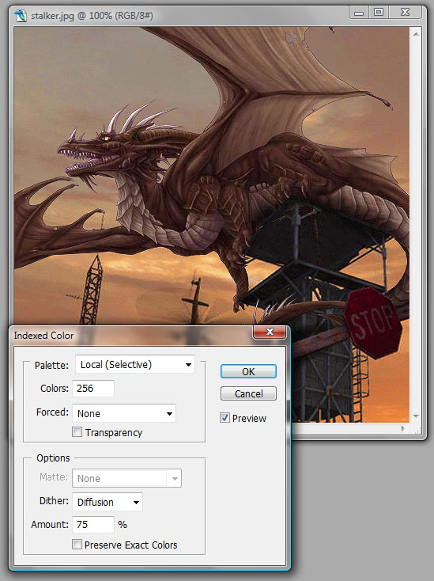Click the disabled Matte dropdown
The width and height of the screenshot is (434, 581).
[x=127, y=478]
